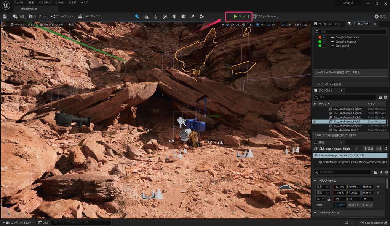390x226 pixels.
Task: Open the ファイル menu
Action: (19, 3)
